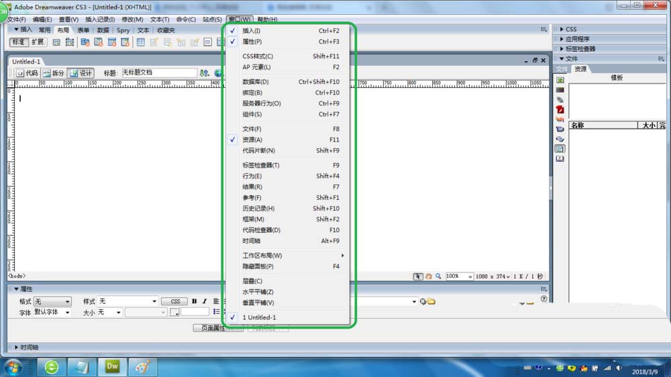
Task: Select the Zoom tool in status bar
Action: click(438, 276)
